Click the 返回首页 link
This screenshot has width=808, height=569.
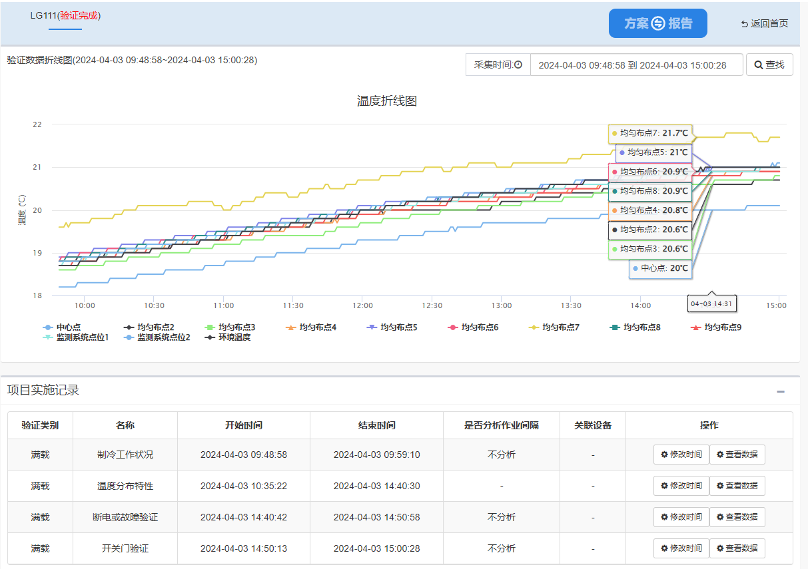coord(765,23)
